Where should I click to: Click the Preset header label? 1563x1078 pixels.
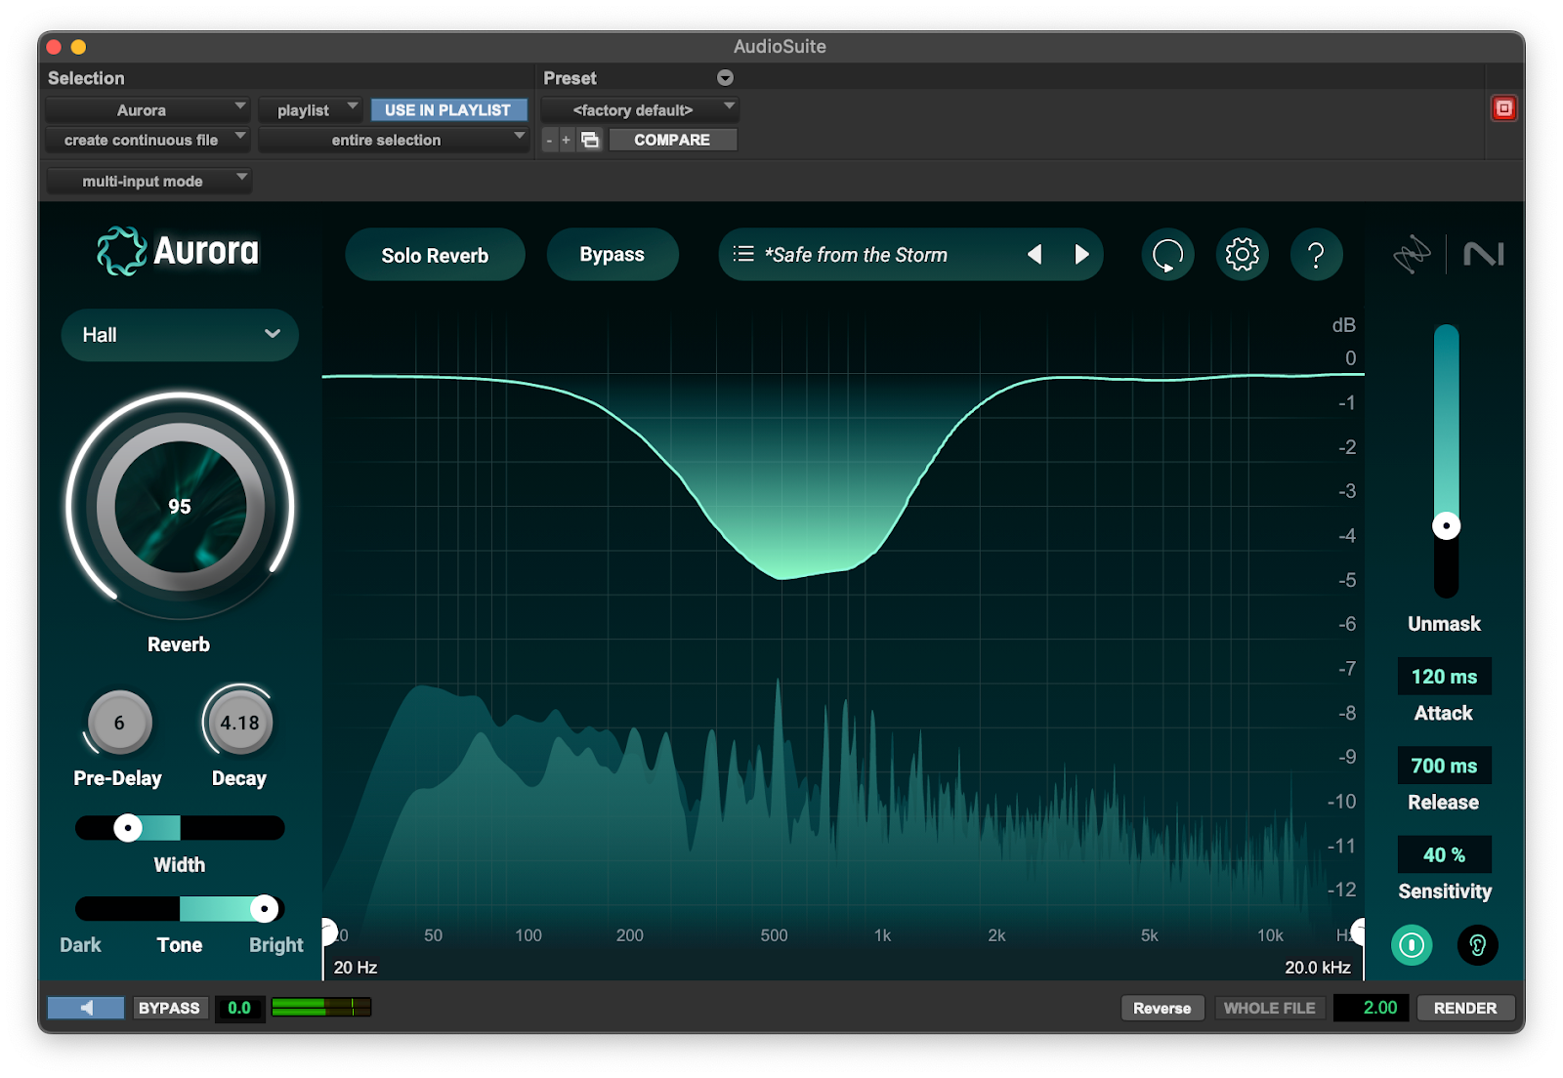click(570, 78)
